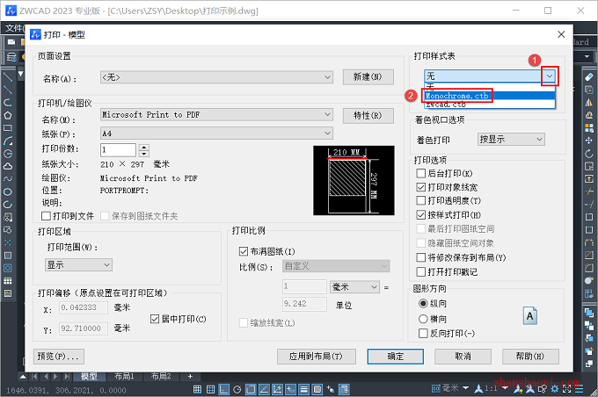Select the Table tool in left toolbar
Image resolution: width=598 pixels, height=397 pixels.
tap(8, 281)
